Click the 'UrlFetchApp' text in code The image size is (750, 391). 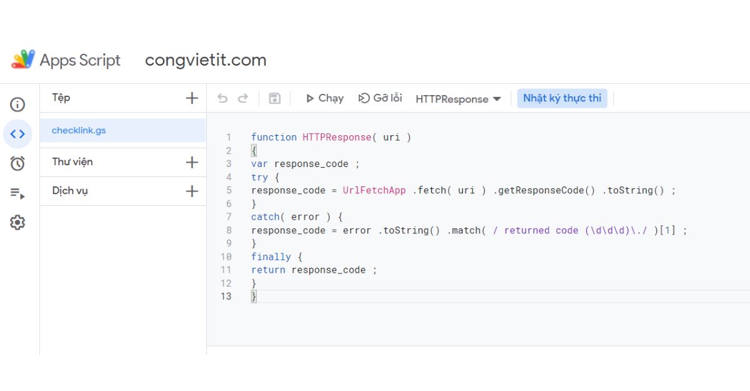point(374,190)
